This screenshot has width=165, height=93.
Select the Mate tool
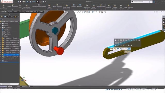click(x=20, y=6)
